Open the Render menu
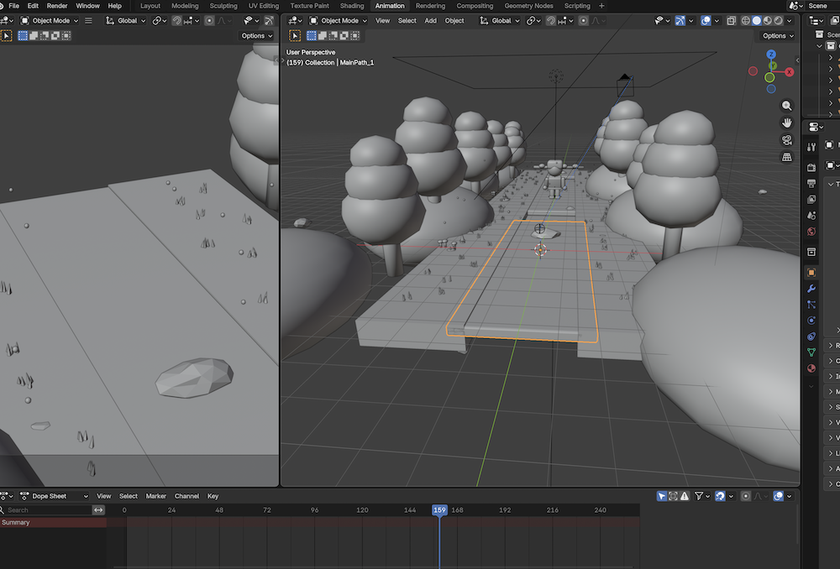 pyautogui.click(x=57, y=6)
